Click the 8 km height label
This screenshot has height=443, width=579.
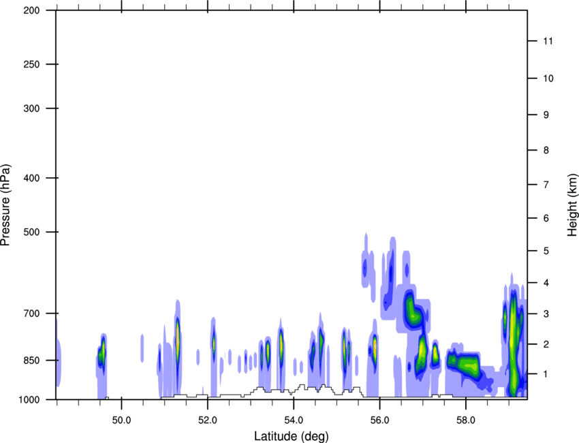(546, 150)
